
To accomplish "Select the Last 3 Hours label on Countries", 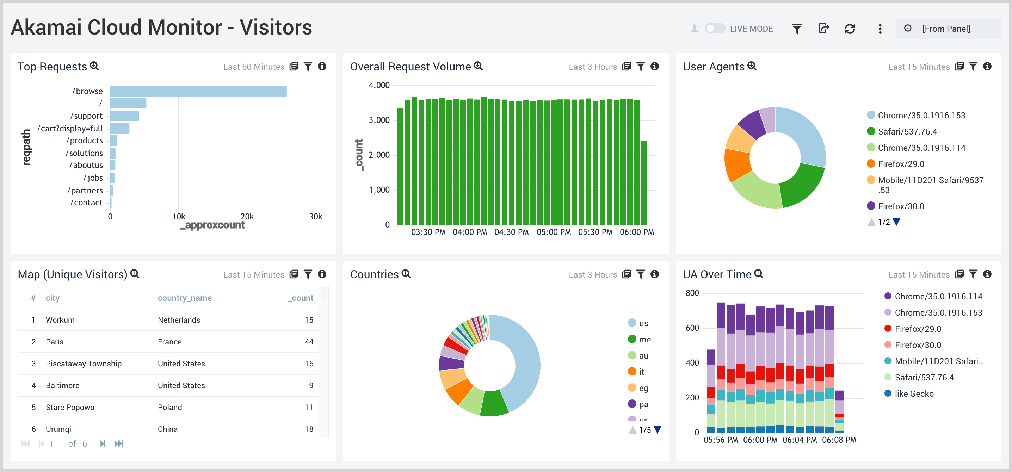I will pyautogui.click(x=593, y=274).
